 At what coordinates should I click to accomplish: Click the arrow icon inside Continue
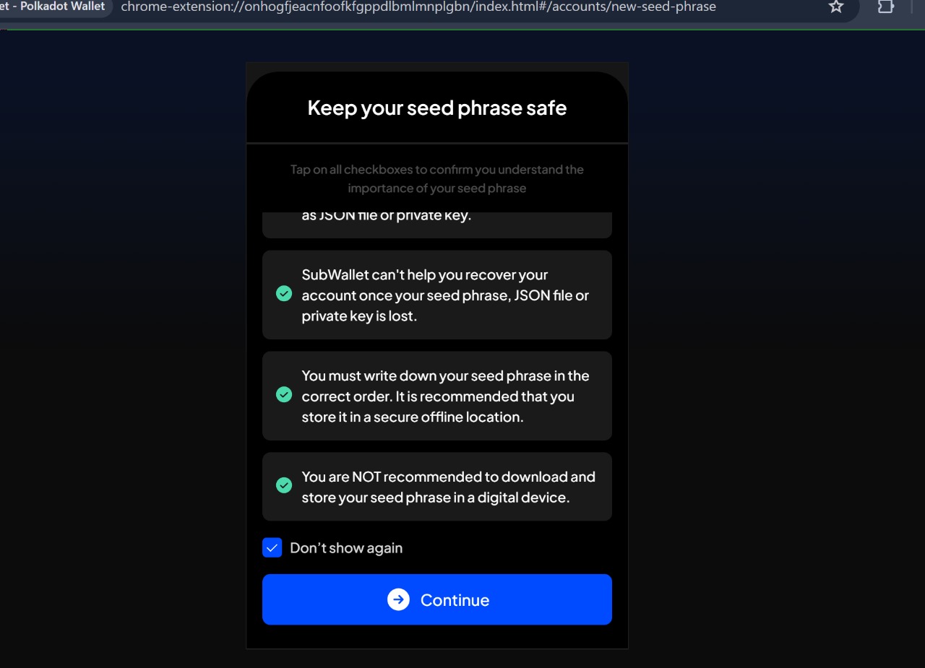[398, 599]
